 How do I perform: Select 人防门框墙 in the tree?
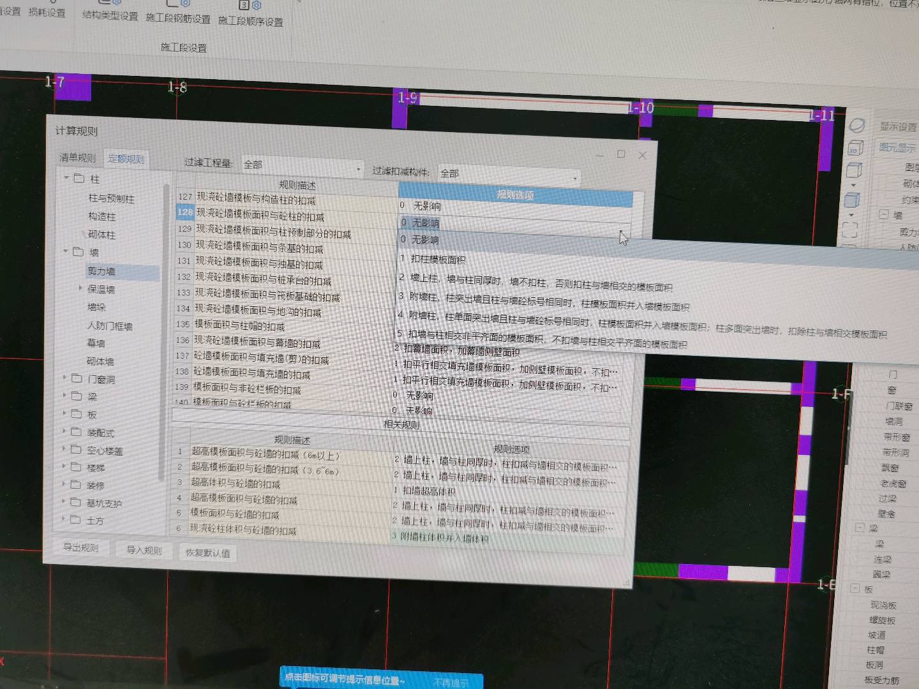(110, 326)
